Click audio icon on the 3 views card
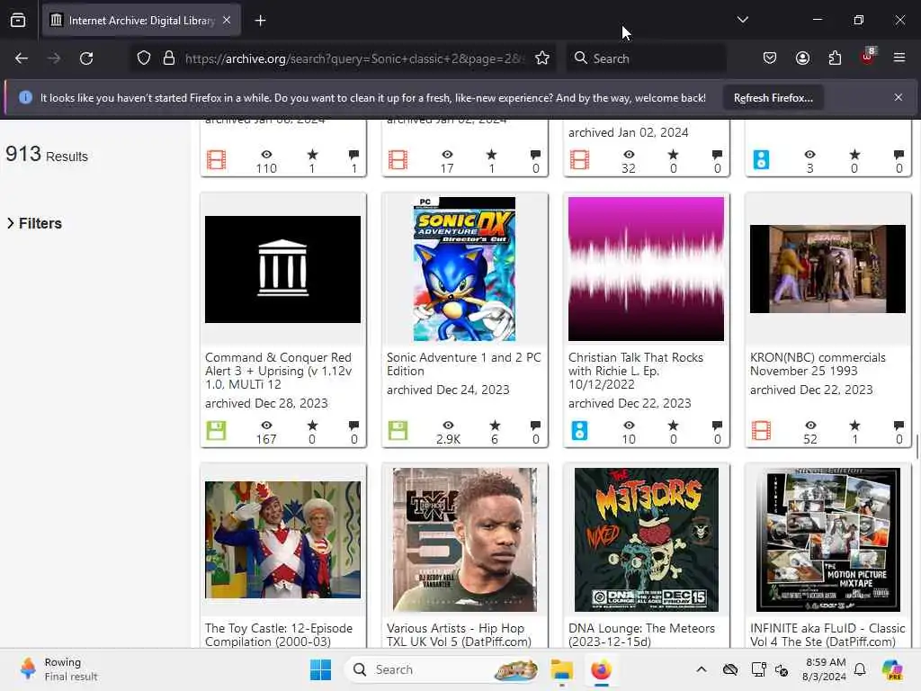 (761, 160)
